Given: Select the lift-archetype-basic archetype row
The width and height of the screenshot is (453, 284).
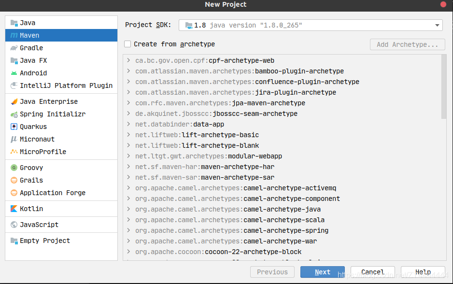Looking at the screenshot, I should [220, 135].
